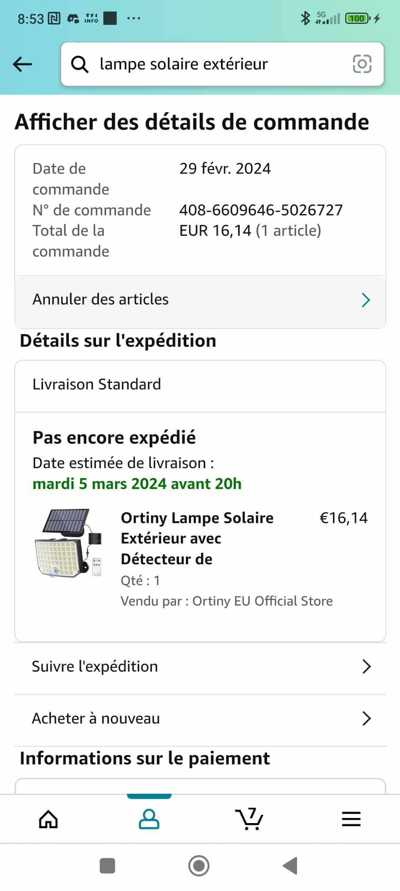Select Annuler des articles option
Viewport: 400px width, 891px height.
pyautogui.click(x=101, y=300)
